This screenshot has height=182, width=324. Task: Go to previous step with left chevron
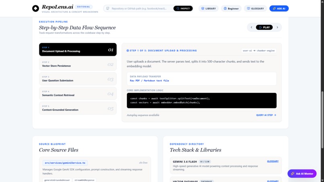[x=252, y=27]
